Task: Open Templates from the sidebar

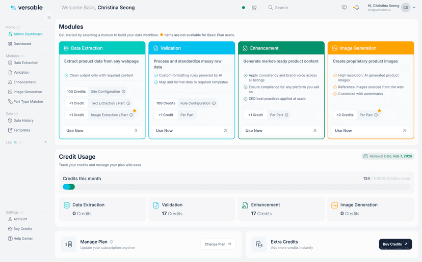Action: click(x=19, y=130)
